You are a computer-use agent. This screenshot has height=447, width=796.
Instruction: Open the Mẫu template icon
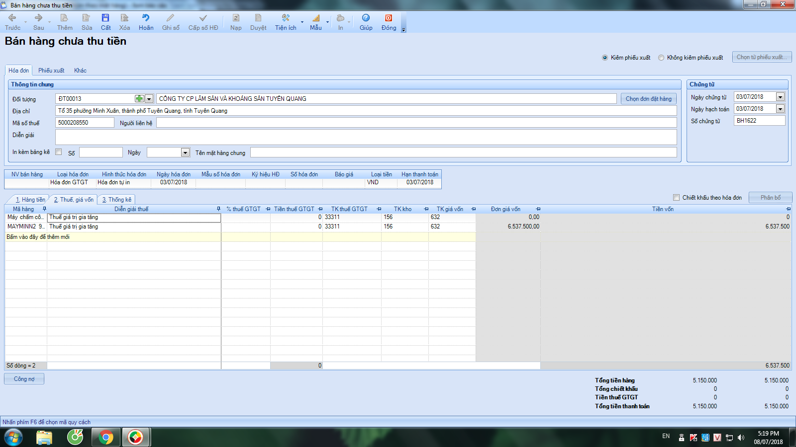point(316,22)
